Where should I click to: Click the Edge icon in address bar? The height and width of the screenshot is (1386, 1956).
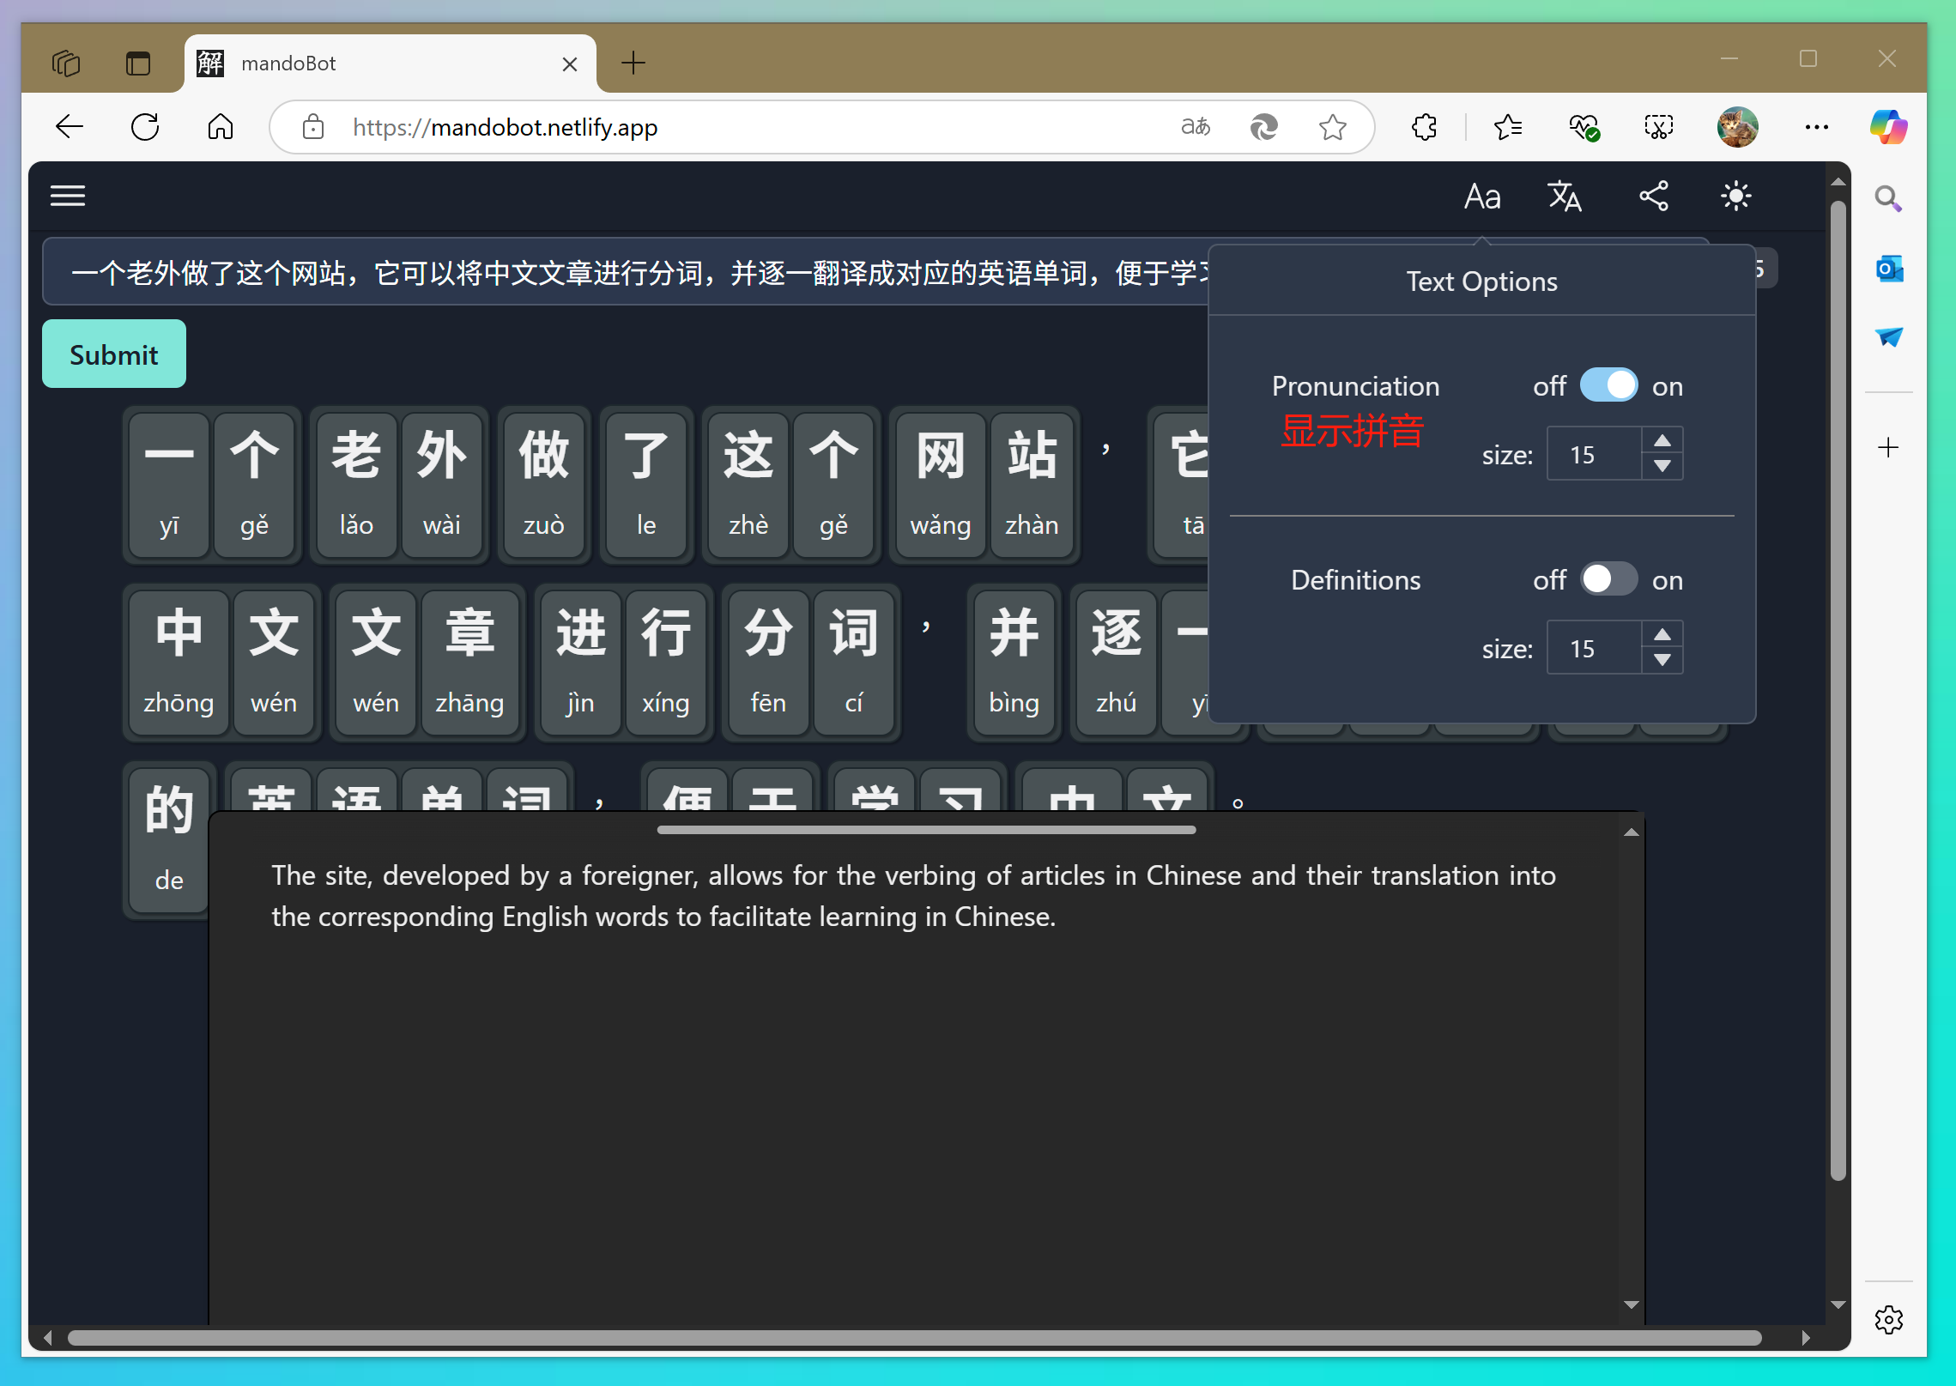(1263, 127)
